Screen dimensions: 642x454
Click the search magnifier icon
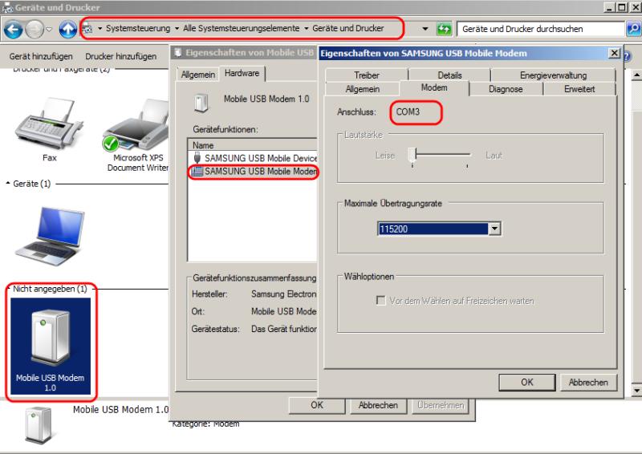coord(633,29)
